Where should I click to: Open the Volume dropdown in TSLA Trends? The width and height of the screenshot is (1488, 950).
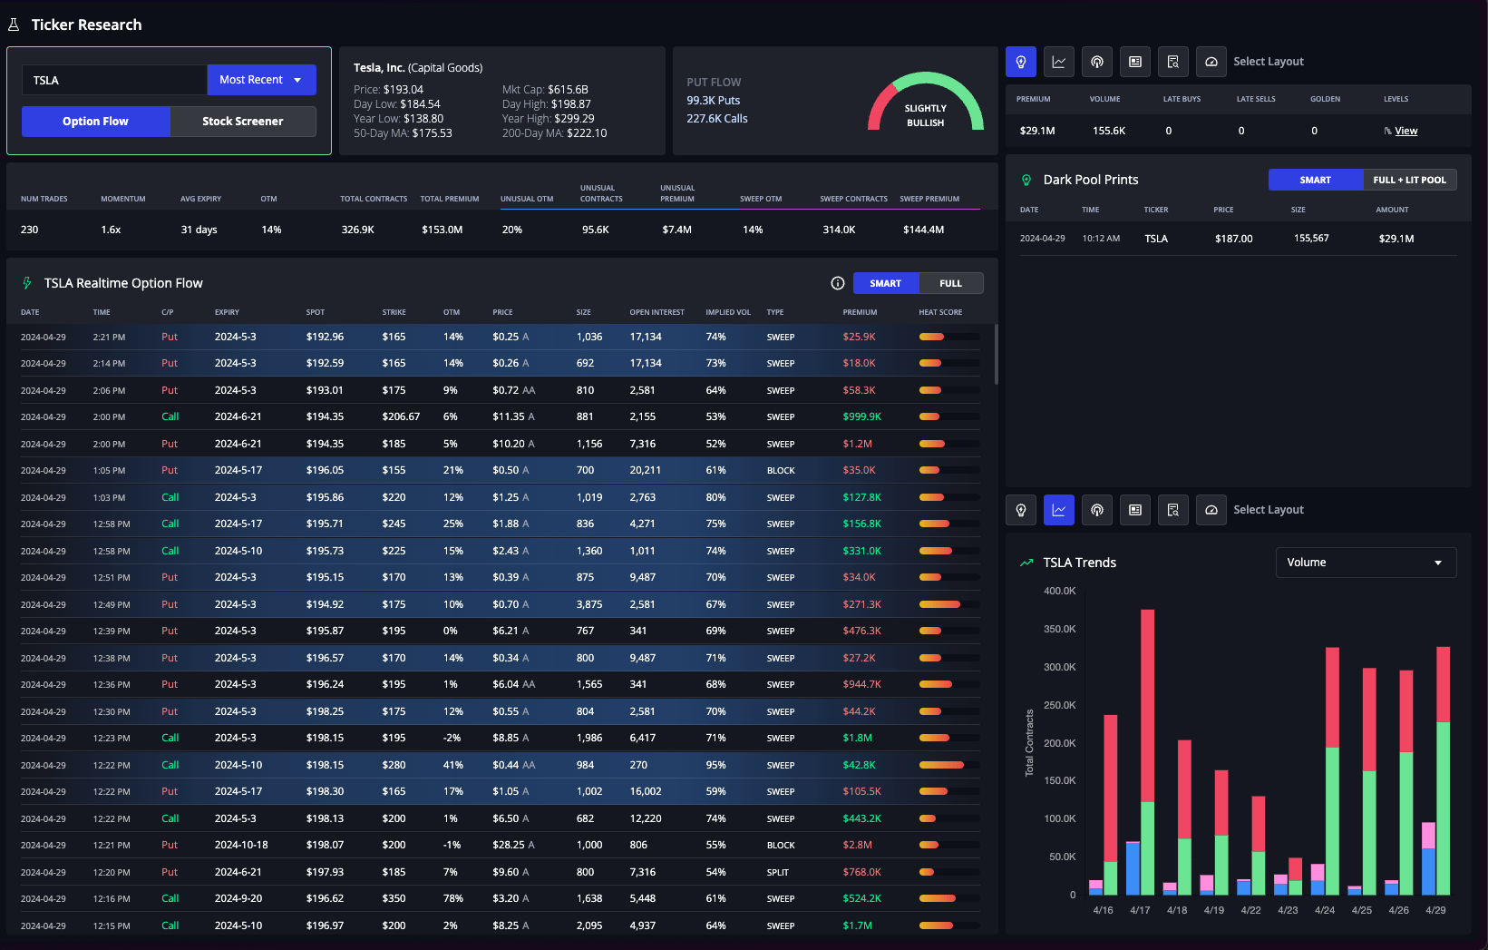point(1366,563)
